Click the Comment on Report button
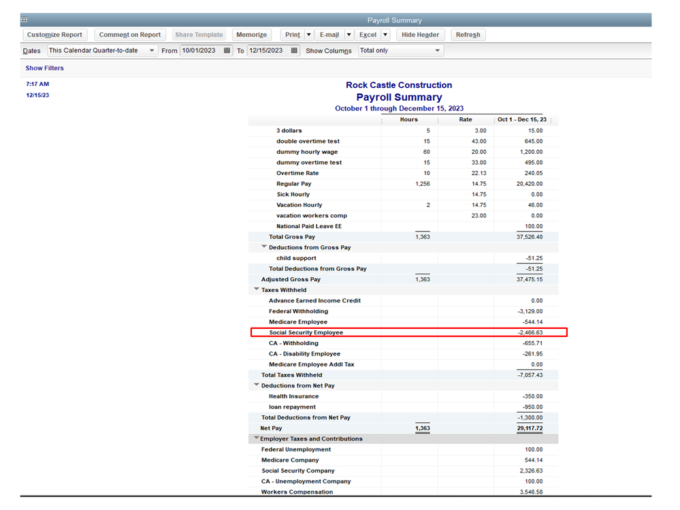Screen dimensions: 680x510 pyautogui.click(x=130, y=34)
